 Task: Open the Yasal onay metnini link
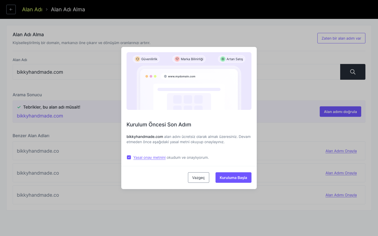click(x=149, y=158)
